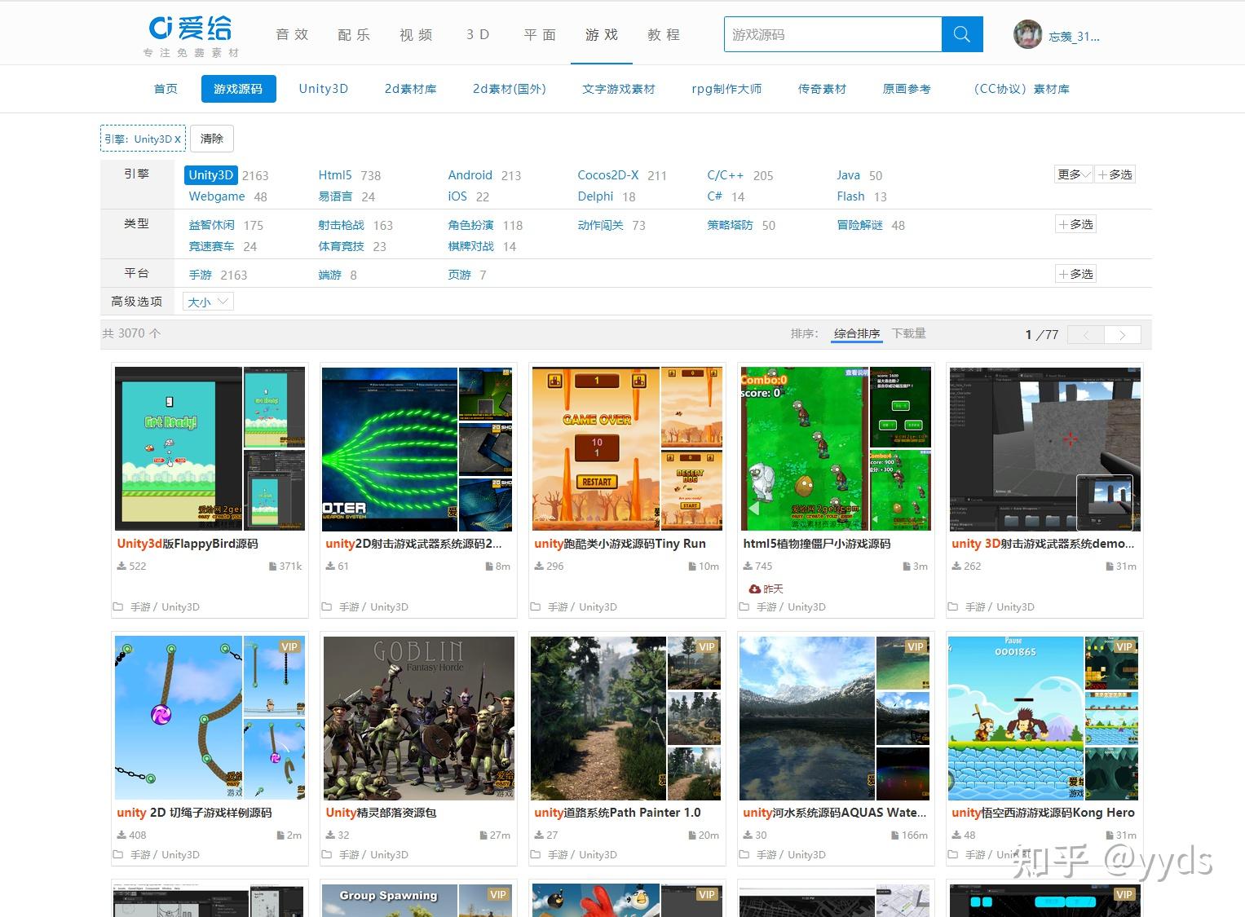
Task: Sort results by 下载量
Action: [x=908, y=333]
